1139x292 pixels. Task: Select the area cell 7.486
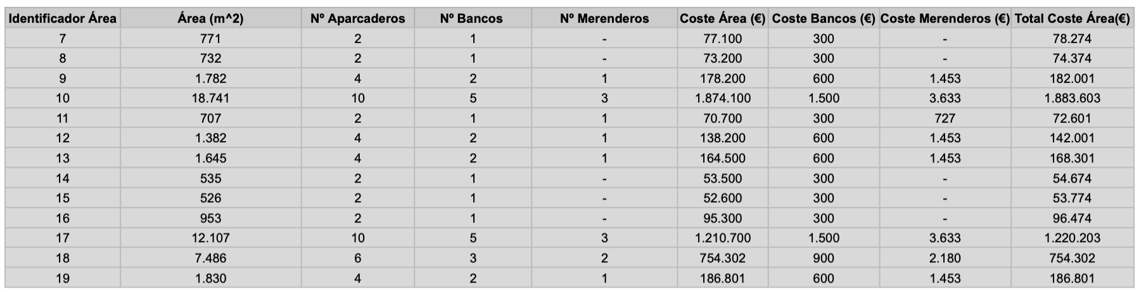pyautogui.click(x=210, y=258)
